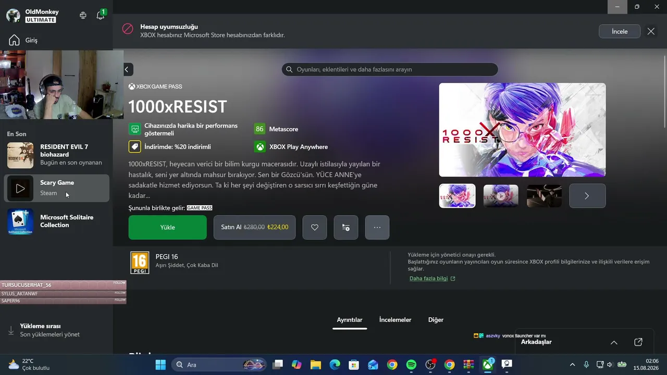Screen dimensions: 667x375
Task: Click Satın Al buy button ₺224,00
Action: 254,228
